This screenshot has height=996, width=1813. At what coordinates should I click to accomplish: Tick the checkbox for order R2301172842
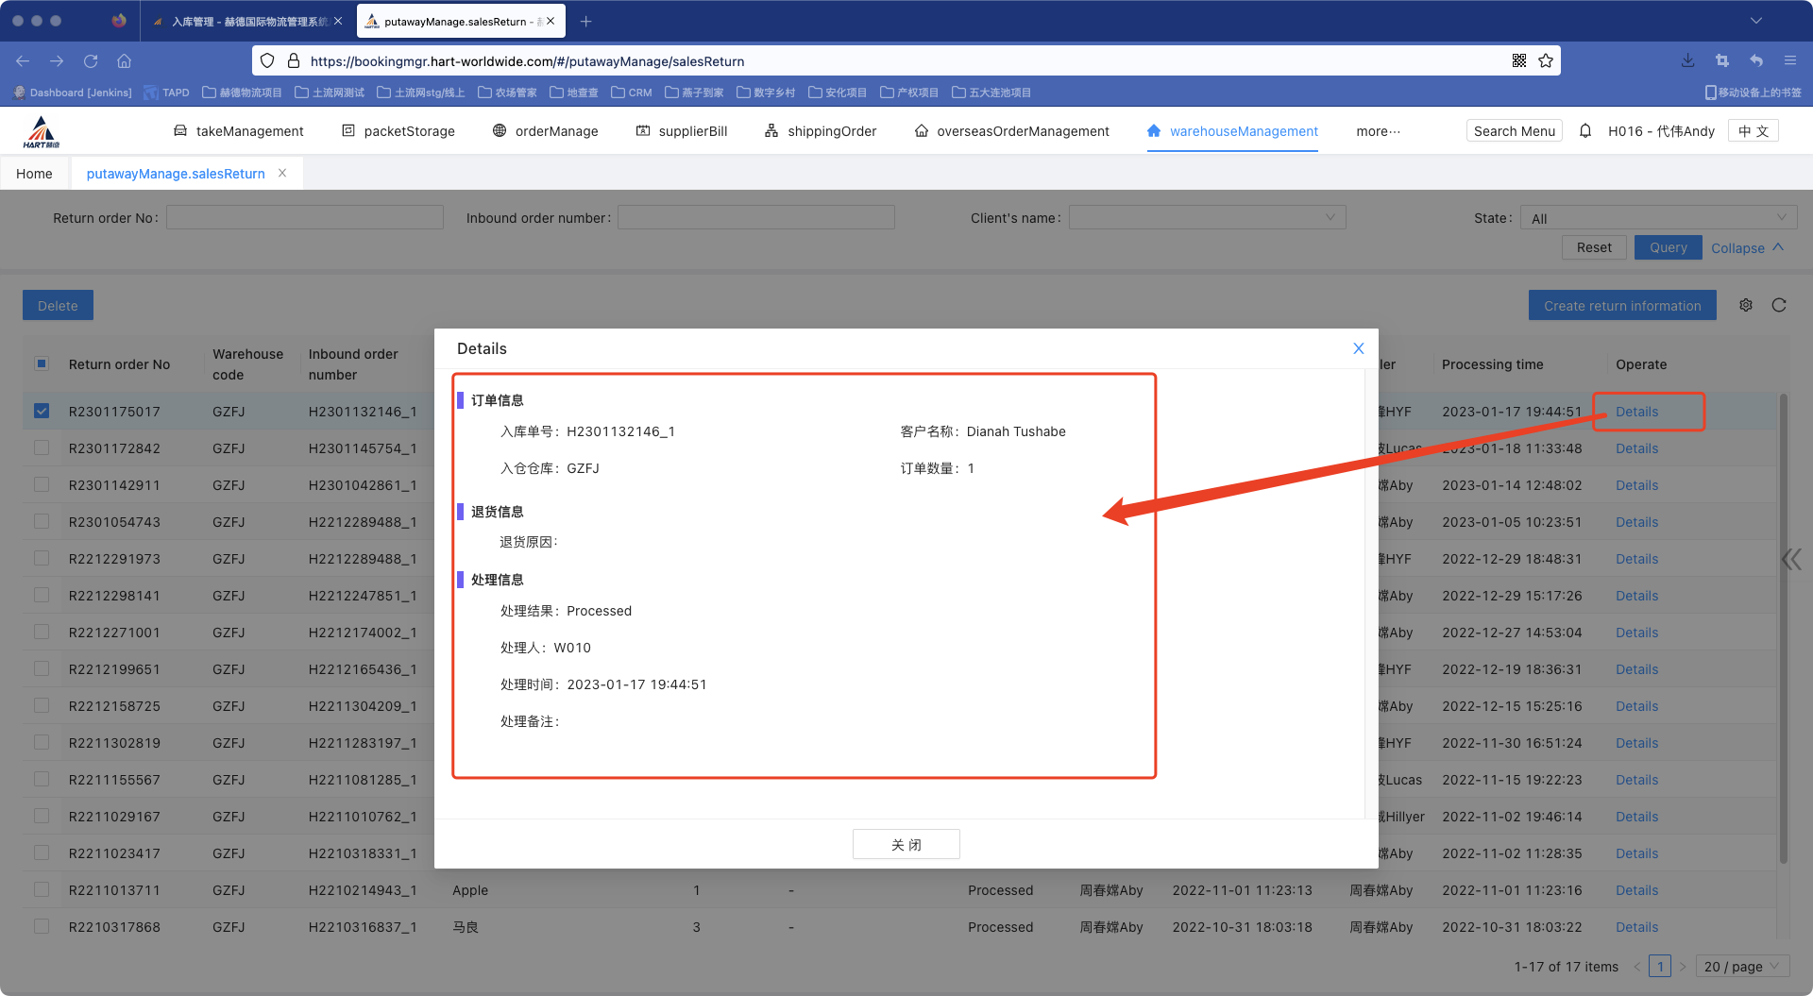(x=42, y=447)
